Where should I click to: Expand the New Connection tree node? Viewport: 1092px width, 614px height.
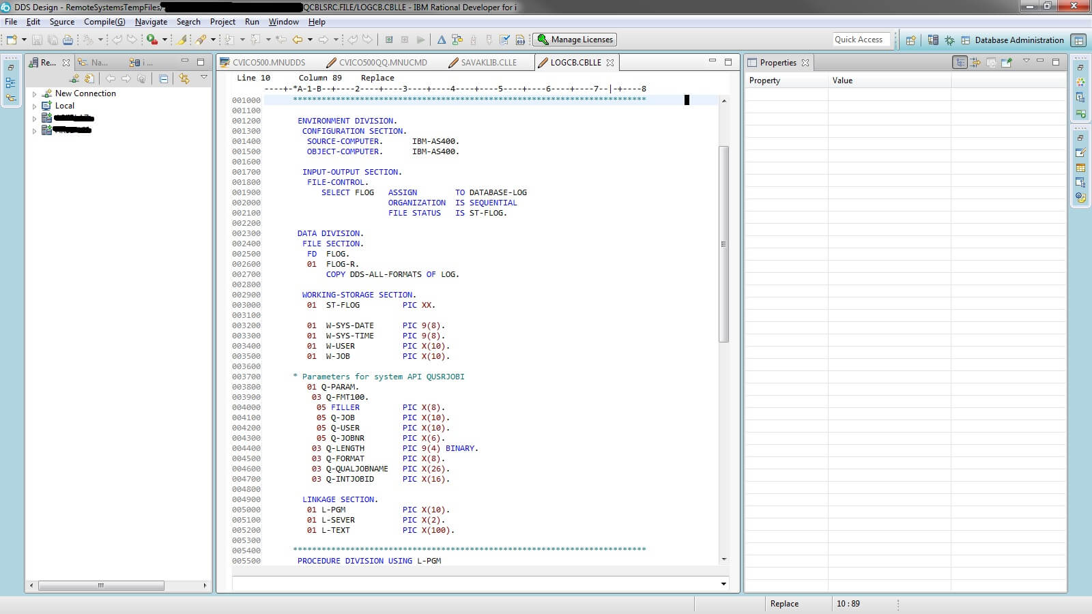pyautogui.click(x=35, y=93)
